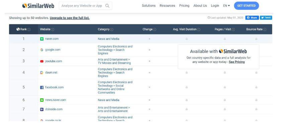Click Upgrade to see the full list

click(x=70, y=18)
